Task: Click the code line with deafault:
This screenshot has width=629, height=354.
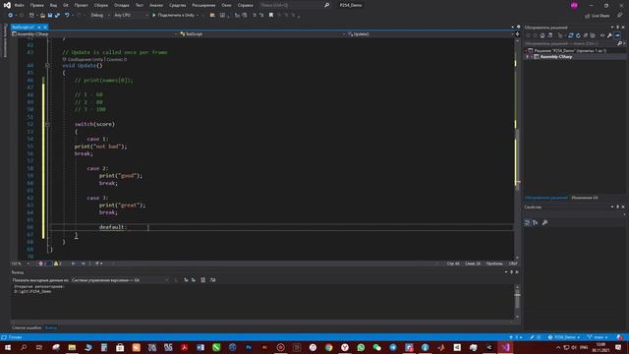Action: (113, 227)
